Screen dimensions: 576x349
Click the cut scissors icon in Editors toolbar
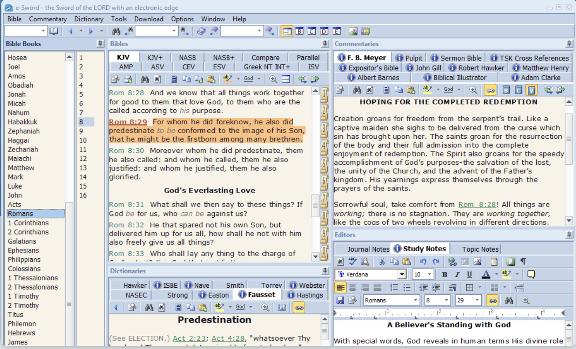pyautogui.click(x=382, y=262)
